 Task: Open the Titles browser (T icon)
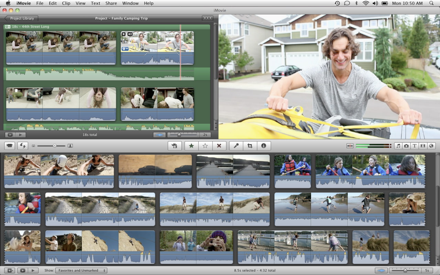(415, 146)
